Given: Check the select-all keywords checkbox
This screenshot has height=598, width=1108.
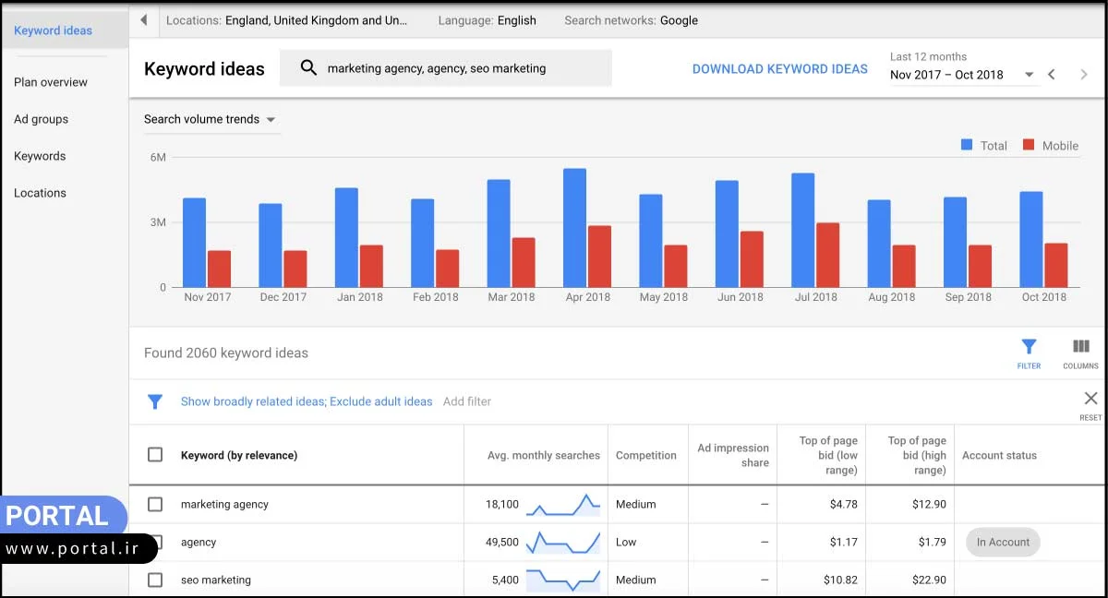Looking at the screenshot, I should point(155,454).
